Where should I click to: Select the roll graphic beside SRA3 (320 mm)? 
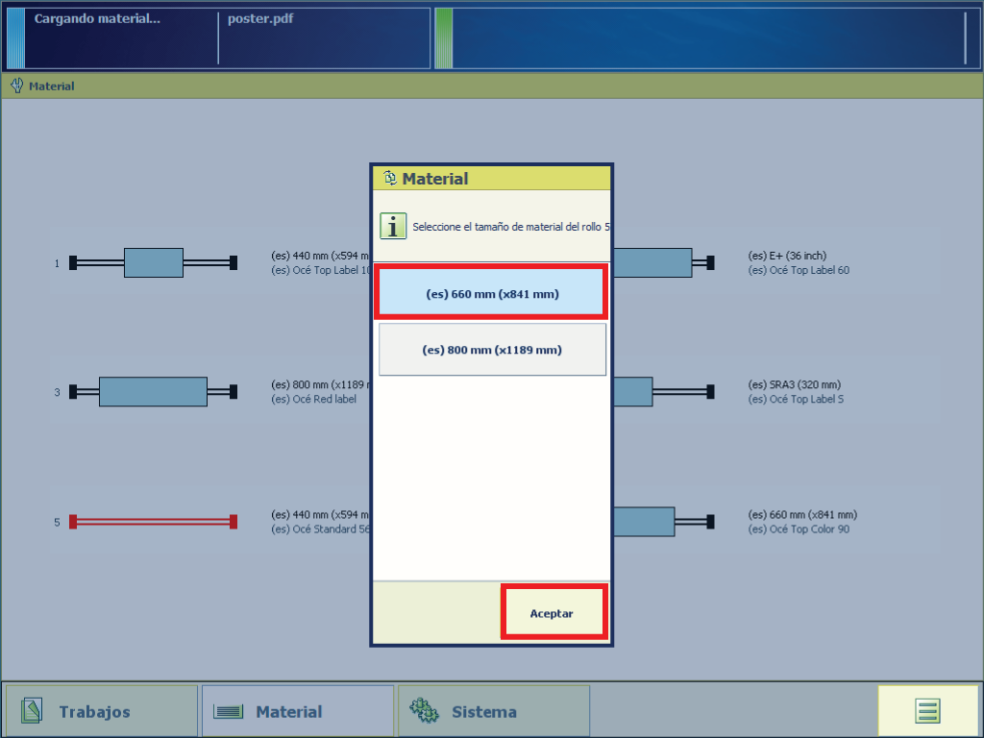click(x=664, y=392)
